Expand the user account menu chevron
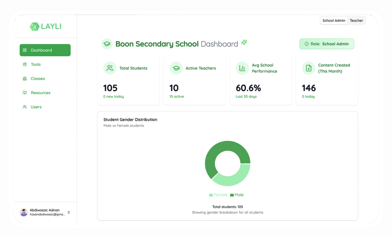Viewport: 392px width, 235px height. point(69,212)
